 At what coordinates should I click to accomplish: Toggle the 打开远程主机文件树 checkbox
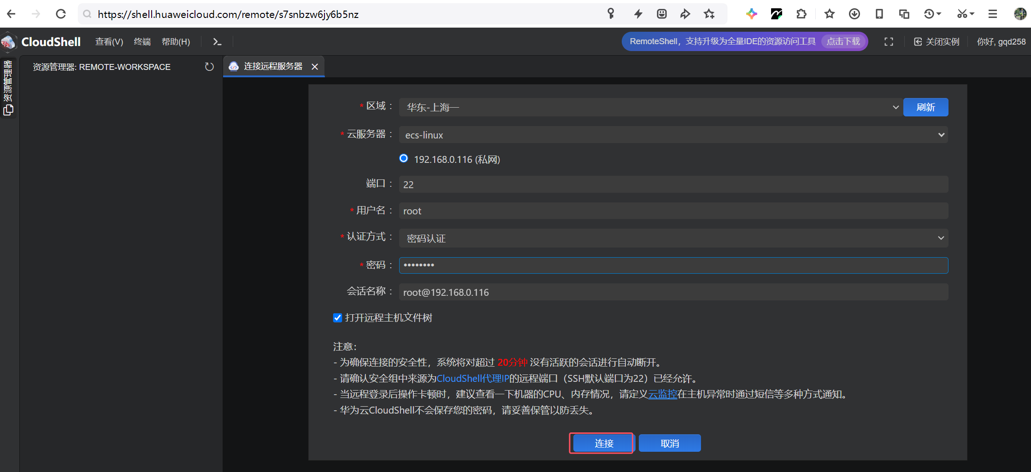pos(337,318)
